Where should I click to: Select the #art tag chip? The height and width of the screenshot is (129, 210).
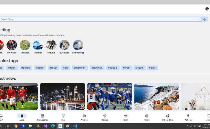click(x=66, y=68)
